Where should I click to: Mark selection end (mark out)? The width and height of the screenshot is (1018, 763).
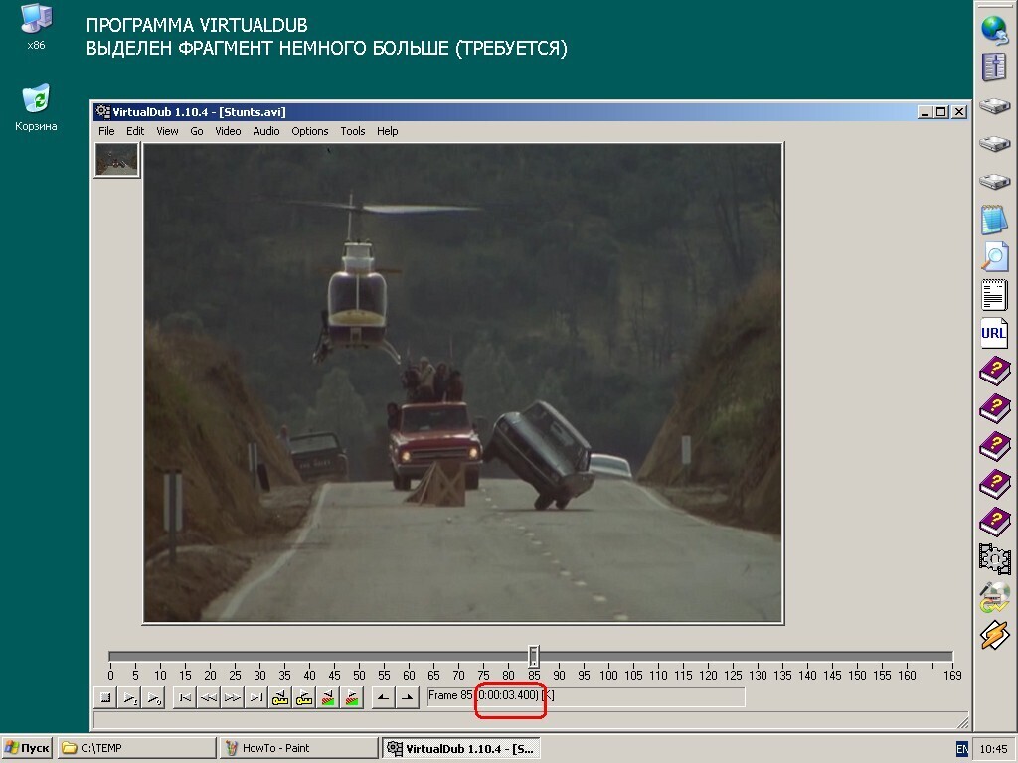click(x=408, y=698)
